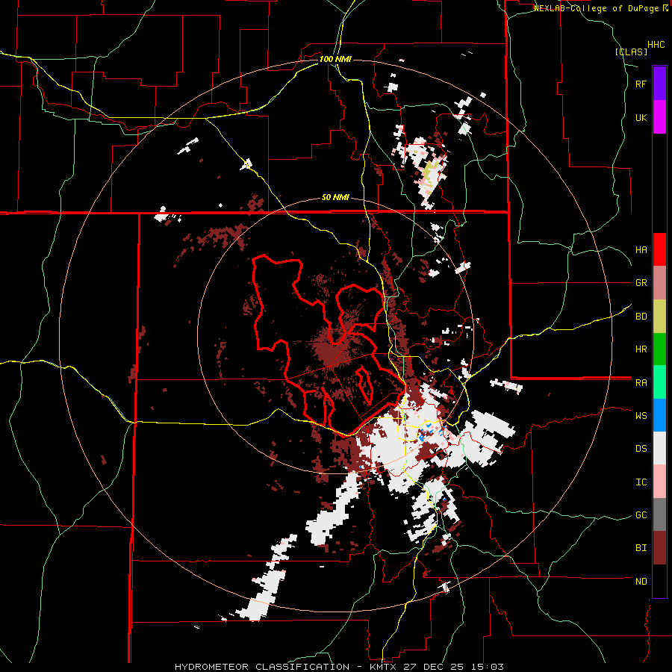Select the IC pink legend block
Viewport: 672px width, 672px height.
[x=659, y=482]
